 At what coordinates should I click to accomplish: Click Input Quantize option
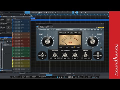tap(35, 75)
